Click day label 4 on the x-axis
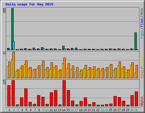Image resolution: width=145 pixels, height=113 pixels. [22, 110]
